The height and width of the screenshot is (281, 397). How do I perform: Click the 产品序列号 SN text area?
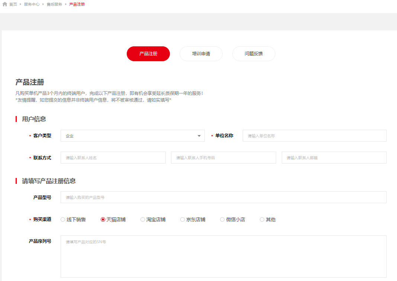[224, 257]
